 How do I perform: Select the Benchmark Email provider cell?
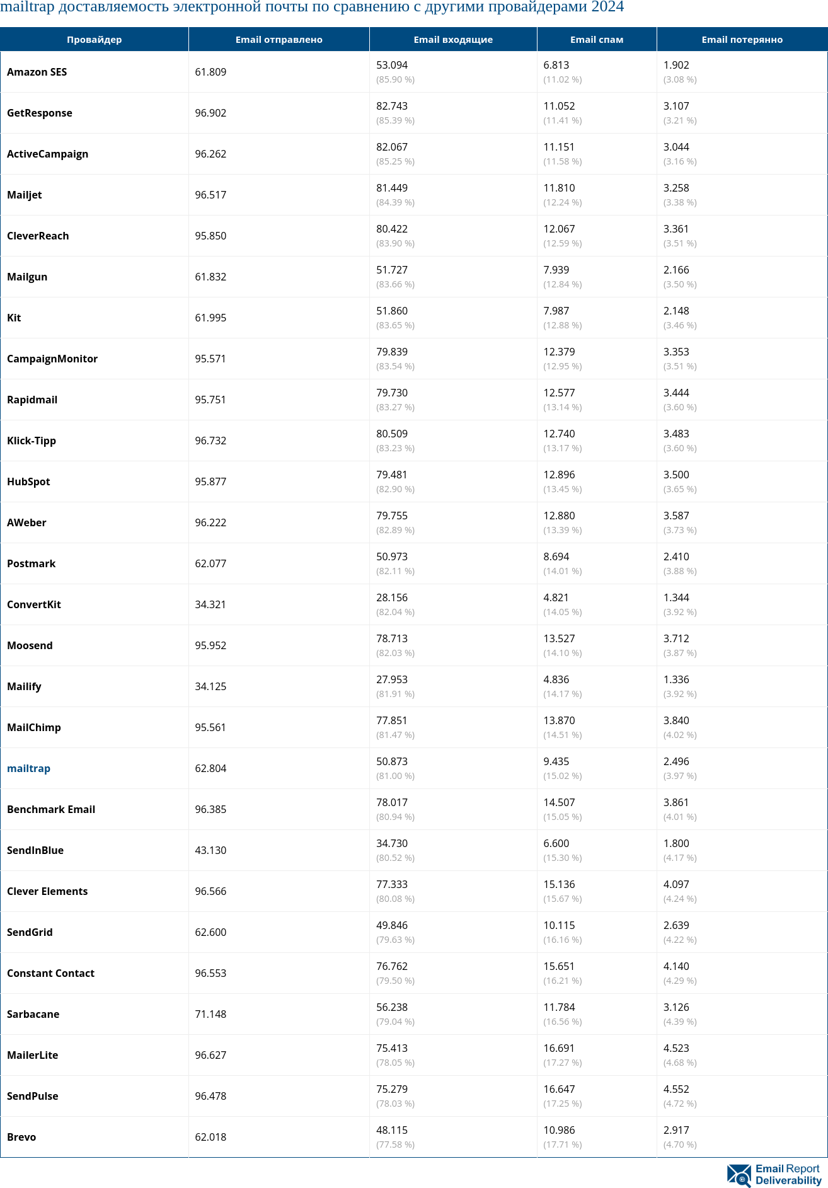51,809
